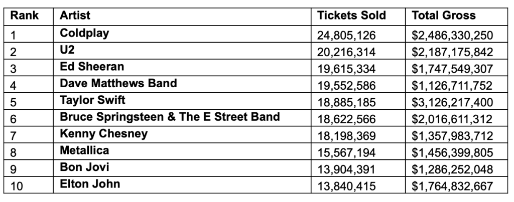Click the Kenny Chesney cell
Viewport: 514px width, 202px height.
(104, 134)
